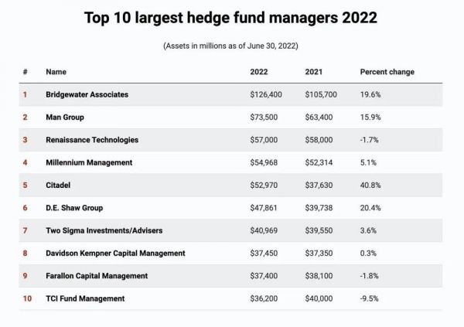Screen dimensions: 464x327
Task: Click the table title heading
Action: (231, 18)
